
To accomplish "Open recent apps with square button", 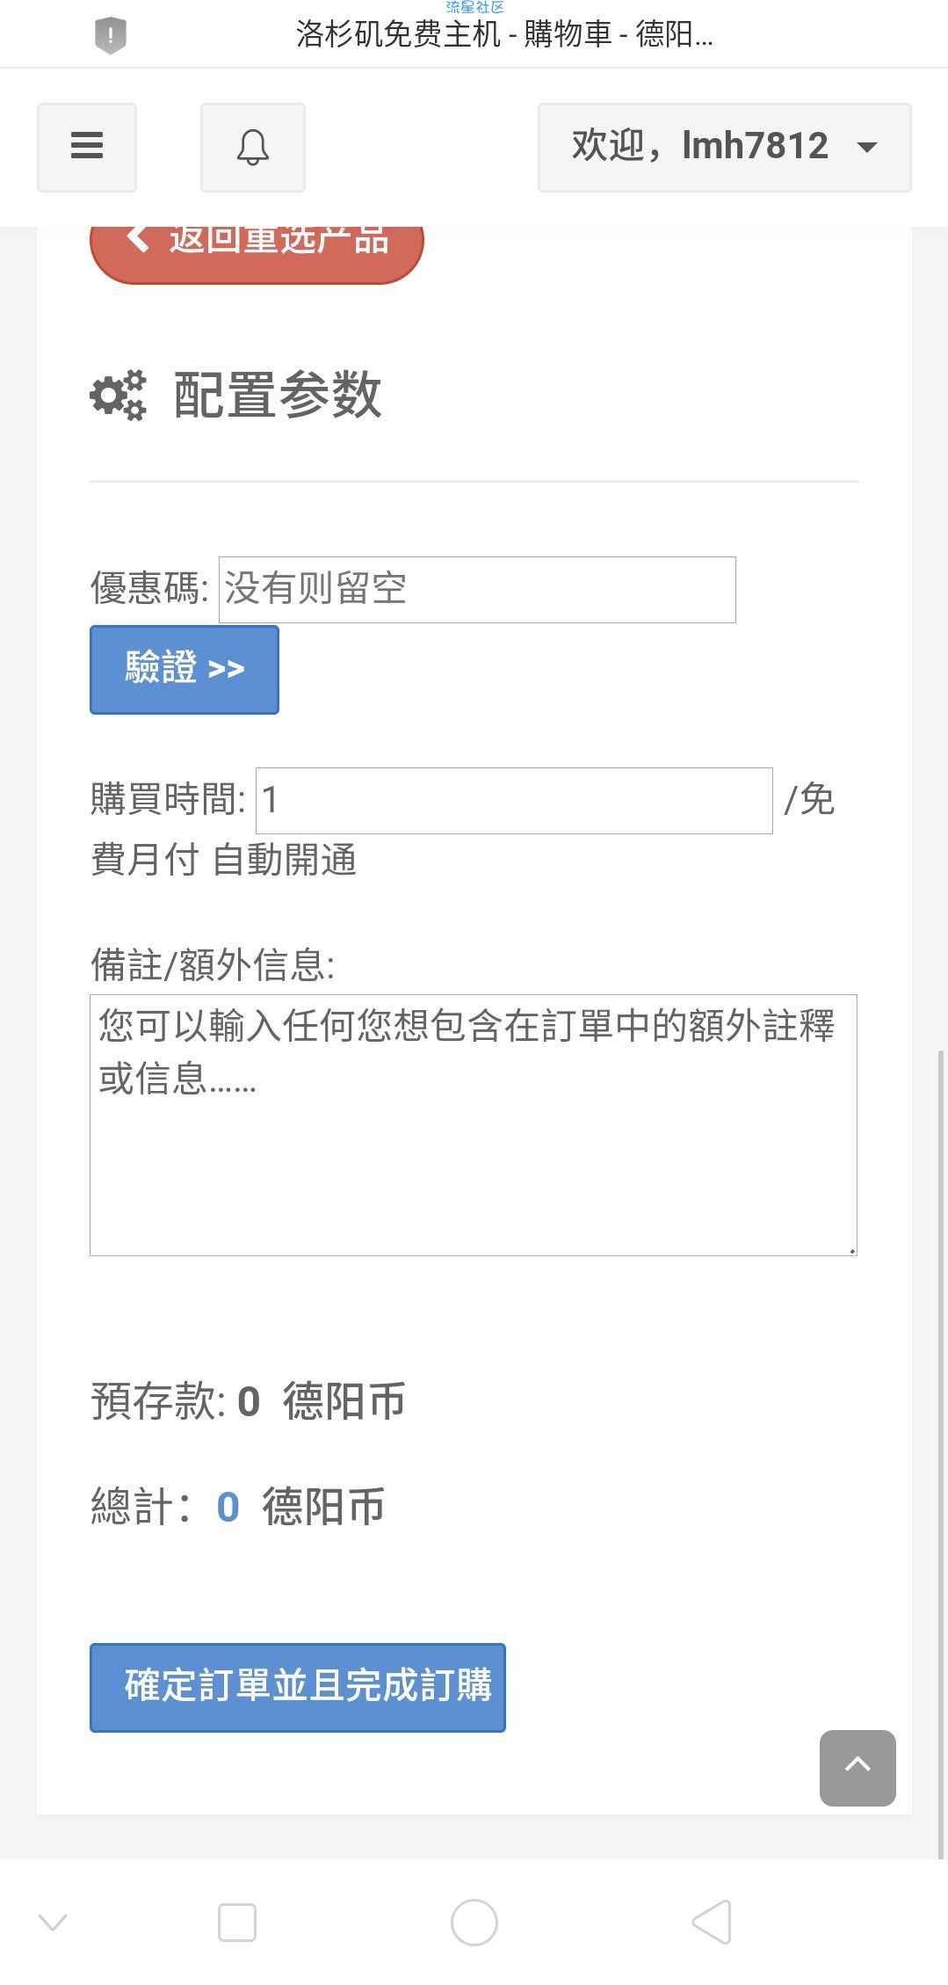I will [x=237, y=1922].
